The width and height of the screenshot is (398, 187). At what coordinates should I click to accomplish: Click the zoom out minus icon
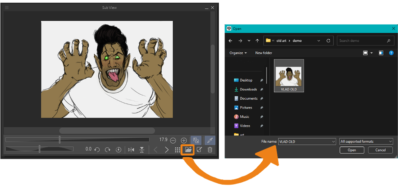[173, 140]
